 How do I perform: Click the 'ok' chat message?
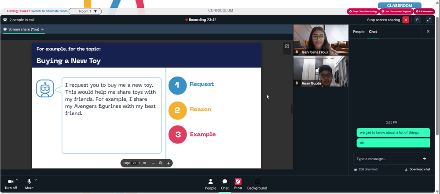pos(393,143)
